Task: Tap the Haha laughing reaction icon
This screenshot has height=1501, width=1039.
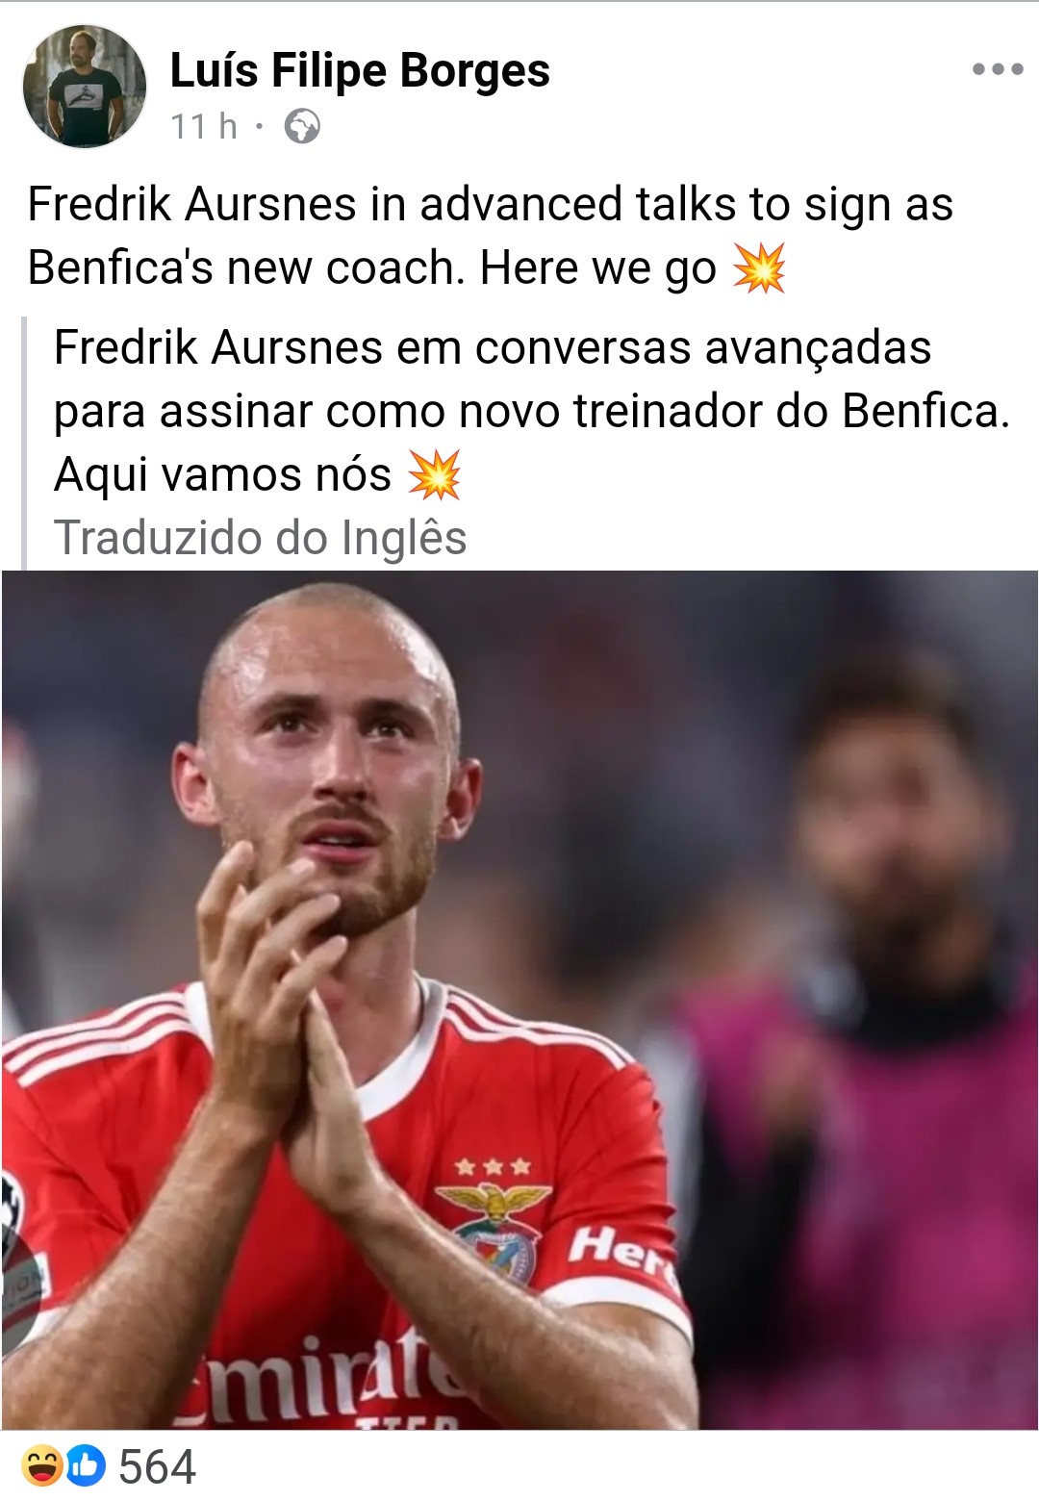Action: coord(41,1466)
